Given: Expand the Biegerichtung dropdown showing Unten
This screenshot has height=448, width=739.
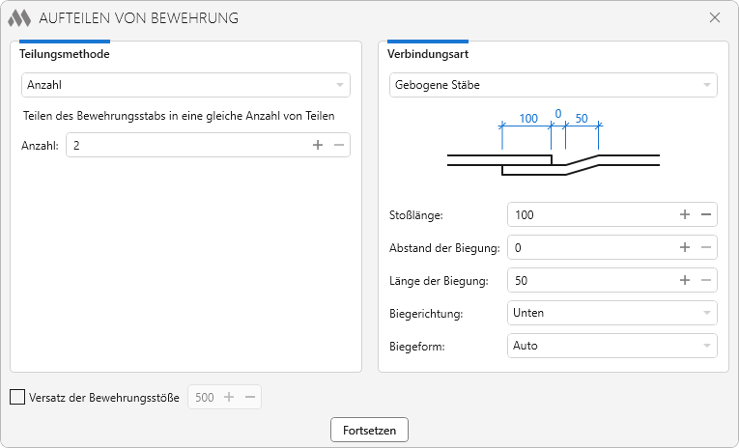Looking at the screenshot, I should pos(611,313).
